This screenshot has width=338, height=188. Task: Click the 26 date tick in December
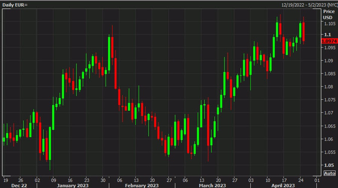21,180
